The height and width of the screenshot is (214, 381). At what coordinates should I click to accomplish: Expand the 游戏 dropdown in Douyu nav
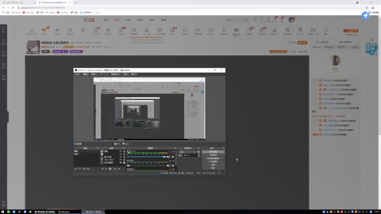click(152, 20)
